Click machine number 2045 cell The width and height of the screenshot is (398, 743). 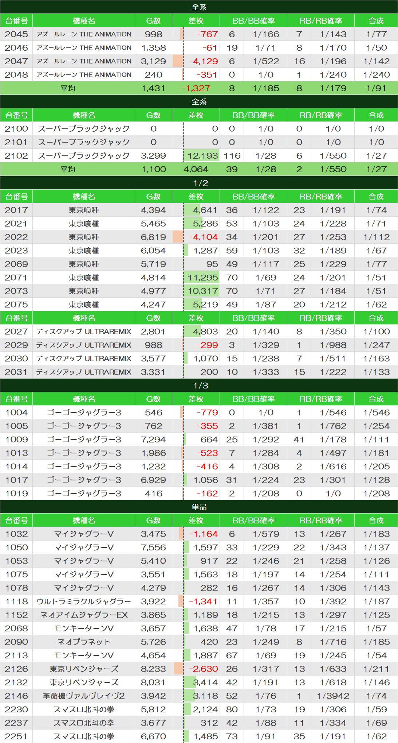click(16, 34)
